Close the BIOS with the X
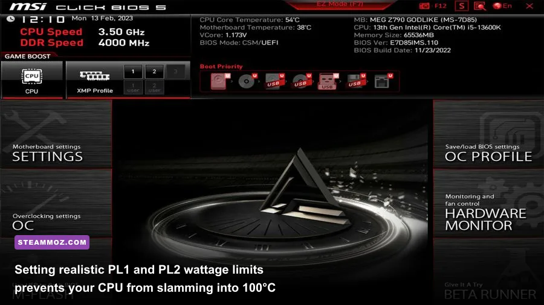The height and width of the screenshot is (305, 544). click(529, 6)
